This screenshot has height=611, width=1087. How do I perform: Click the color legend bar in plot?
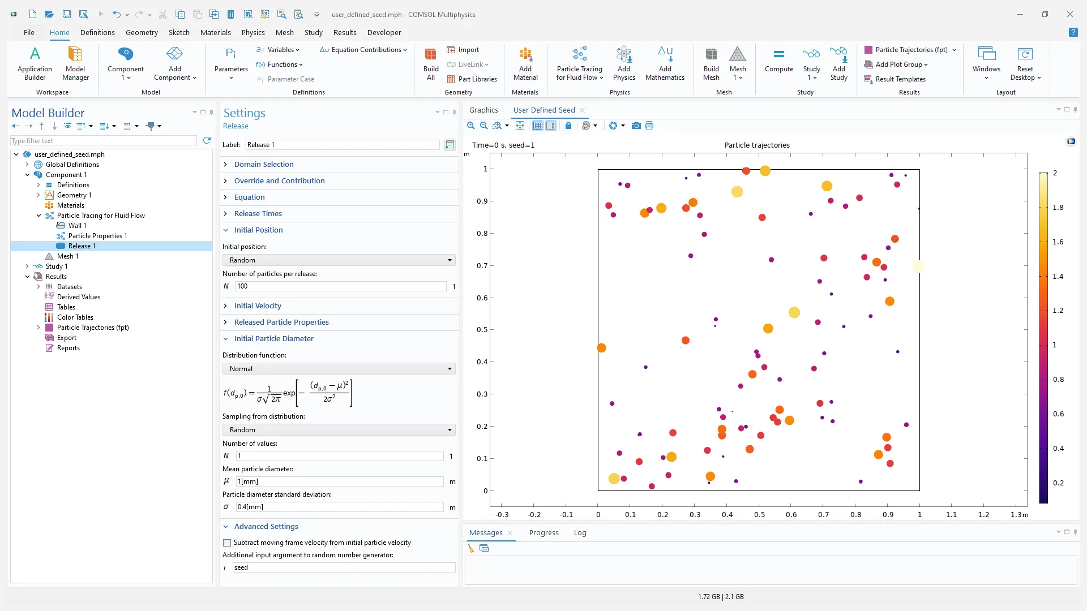click(1043, 337)
